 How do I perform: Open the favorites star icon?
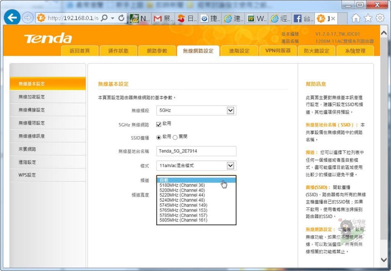[368, 18]
